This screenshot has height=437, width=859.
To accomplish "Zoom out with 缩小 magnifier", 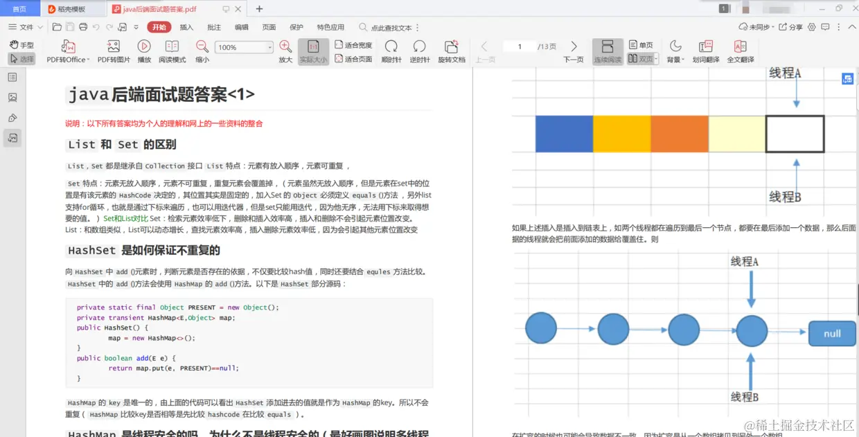I will [202, 52].
